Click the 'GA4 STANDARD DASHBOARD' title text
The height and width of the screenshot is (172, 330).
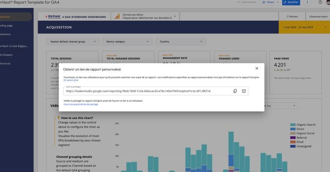coord(85,17)
